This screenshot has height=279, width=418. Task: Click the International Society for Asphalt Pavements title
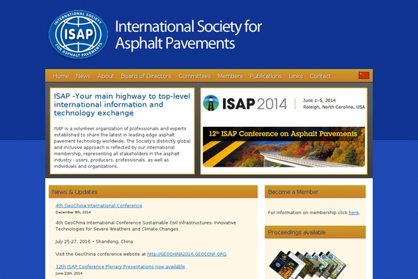click(189, 35)
